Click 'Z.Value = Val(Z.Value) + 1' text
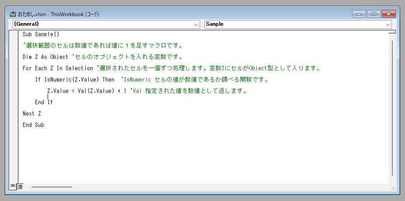 tap(87, 91)
